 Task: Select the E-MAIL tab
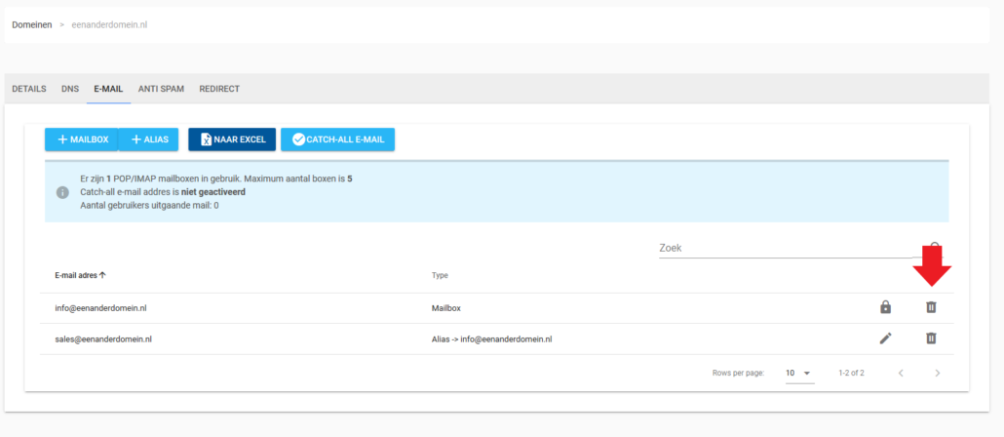[108, 89]
